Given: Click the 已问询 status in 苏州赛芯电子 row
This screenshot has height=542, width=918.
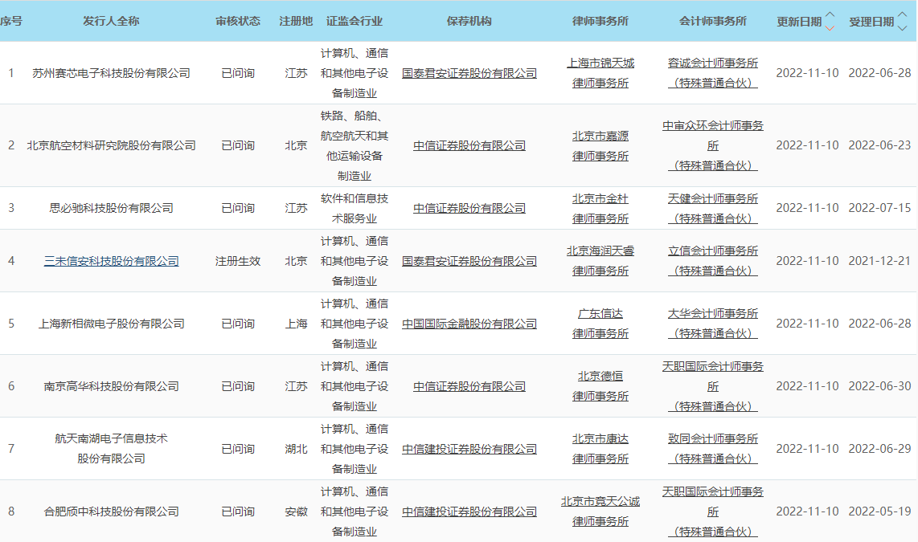Looking at the screenshot, I should click(x=238, y=73).
